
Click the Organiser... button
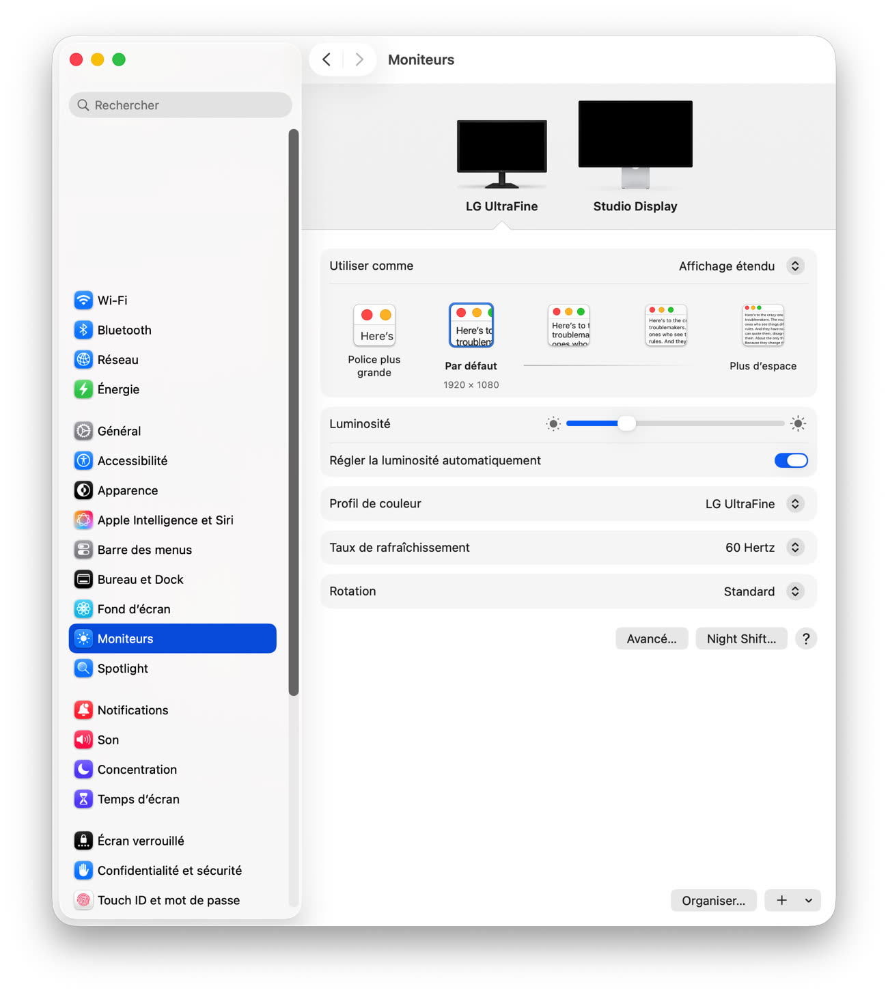pyautogui.click(x=713, y=901)
